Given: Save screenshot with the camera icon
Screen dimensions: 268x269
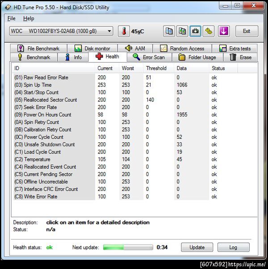Looking at the screenshot, I should coord(196,31).
